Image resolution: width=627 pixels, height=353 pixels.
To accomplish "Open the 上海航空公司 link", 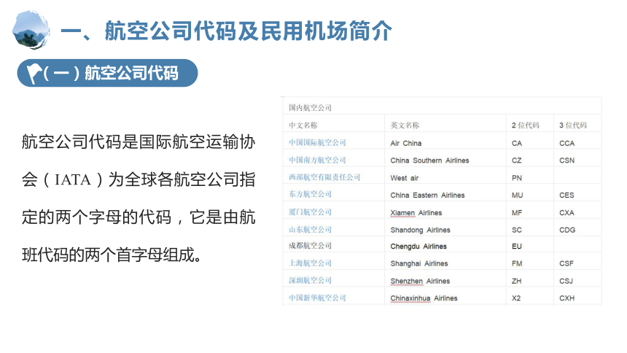I will [310, 263].
